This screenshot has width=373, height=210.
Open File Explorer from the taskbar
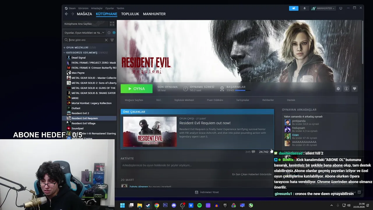(140, 205)
